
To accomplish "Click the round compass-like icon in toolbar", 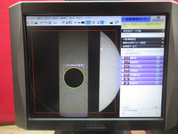I will [67, 23].
